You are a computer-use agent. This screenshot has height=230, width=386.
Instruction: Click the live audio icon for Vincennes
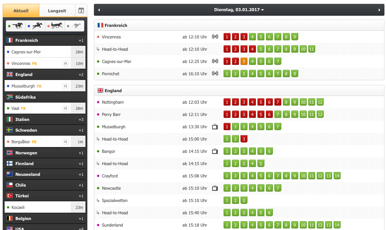215,37
